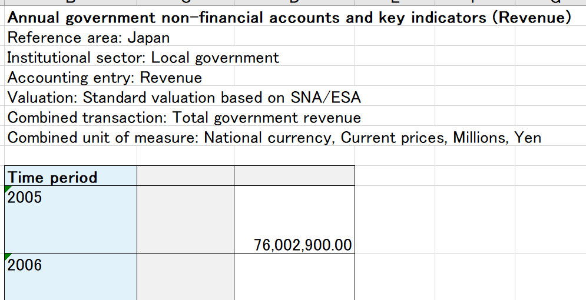The height and width of the screenshot is (300, 586).
Task: Click the "Time period" header cell
Action: [71, 176]
